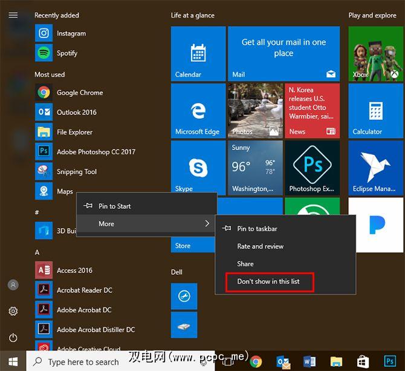Select Rate and review menu entry
The width and height of the screenshot is (405, 371).
pos(261,246)
